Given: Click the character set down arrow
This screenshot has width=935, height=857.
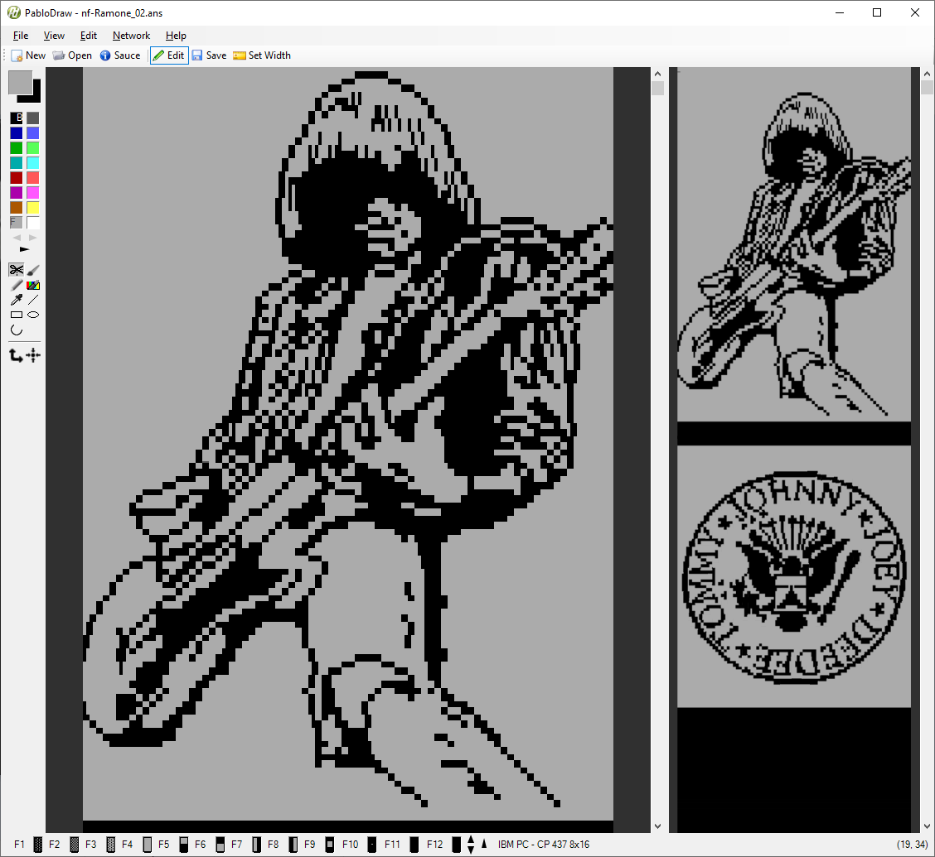Looking at the screenshot, I should 471,849.
